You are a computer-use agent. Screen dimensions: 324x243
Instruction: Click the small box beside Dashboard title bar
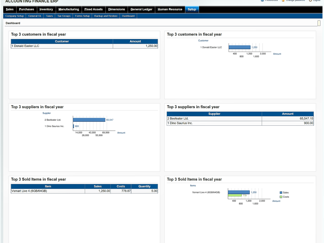point(319,23)
